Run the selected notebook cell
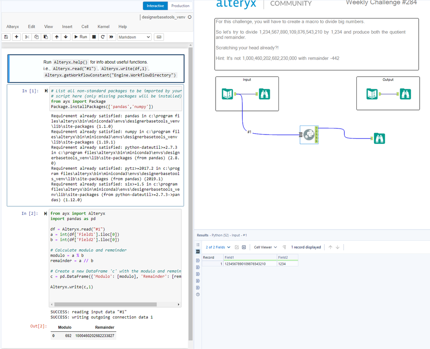Viewport: 430px width, 349px height. tap(80, 37)
